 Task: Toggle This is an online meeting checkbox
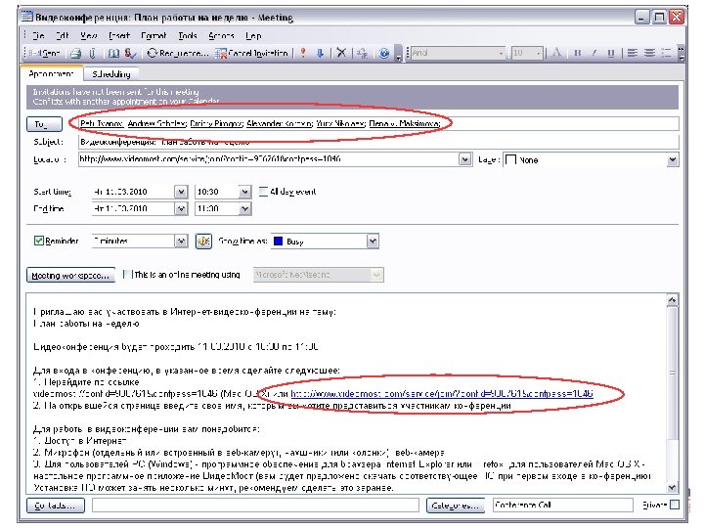tap(127, 275)
